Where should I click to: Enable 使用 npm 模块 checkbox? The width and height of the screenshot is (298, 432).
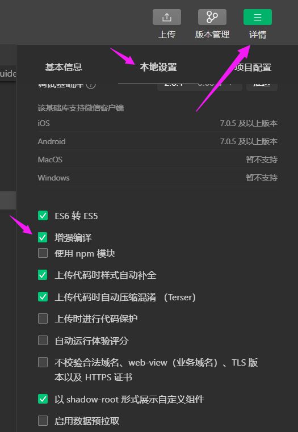[x=43, y=253]
